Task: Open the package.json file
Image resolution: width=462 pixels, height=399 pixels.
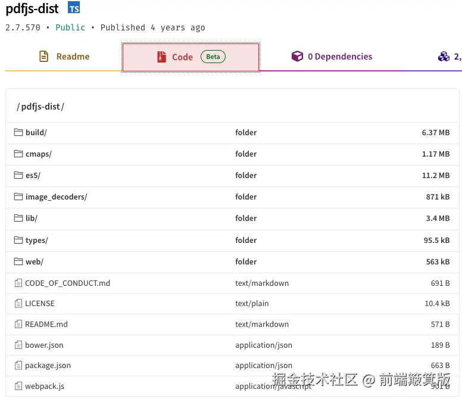Action: (x=48, y=366)
